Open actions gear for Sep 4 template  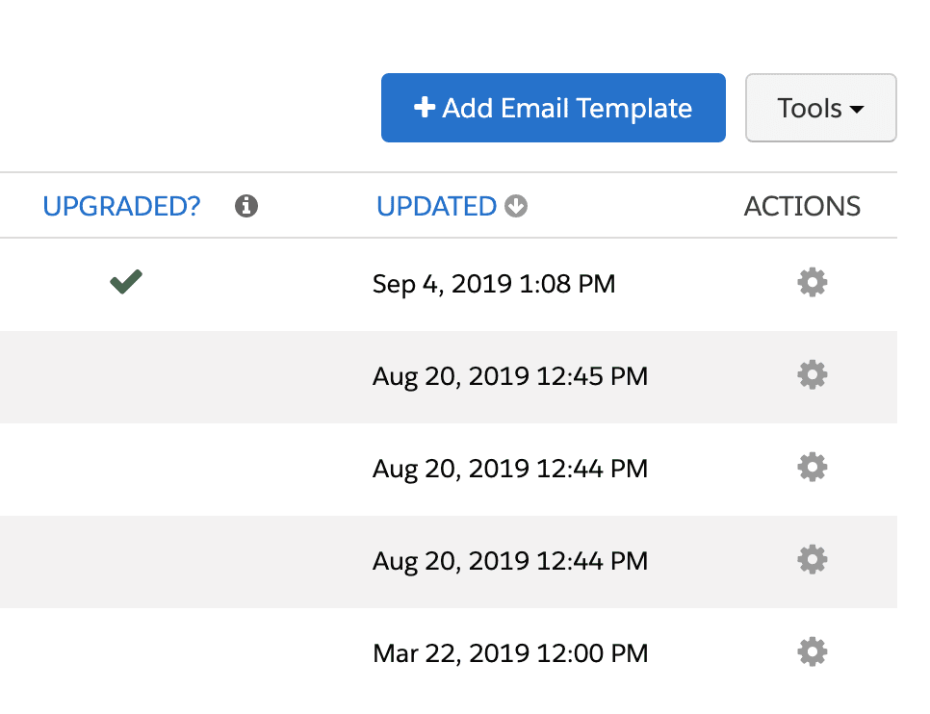812,282
